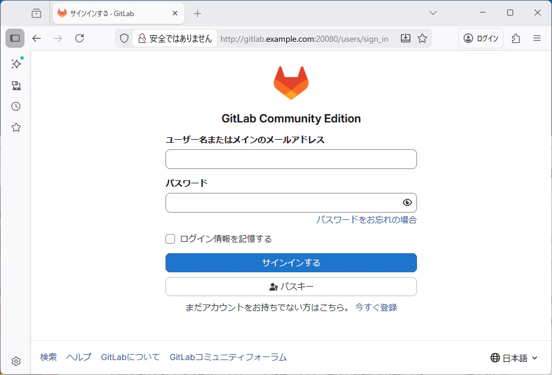Open sidebar settings gear icon
The height and width of the screenshot is (375, 552).
click(x=16, y=361)
